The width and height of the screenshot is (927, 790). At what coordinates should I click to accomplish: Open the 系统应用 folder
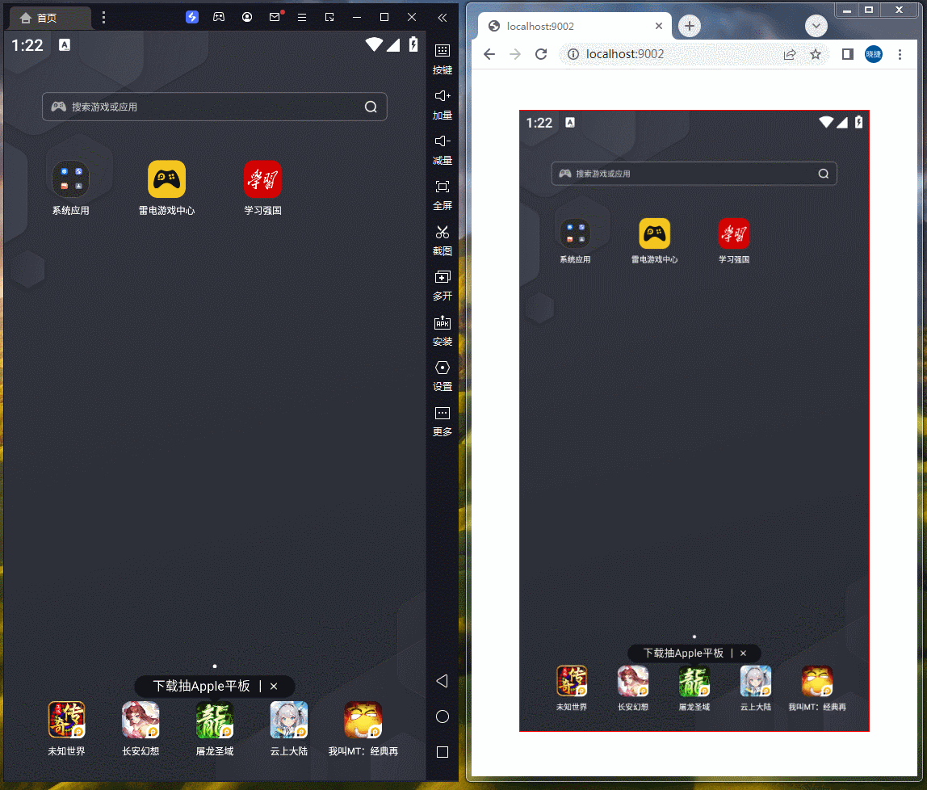71,188
